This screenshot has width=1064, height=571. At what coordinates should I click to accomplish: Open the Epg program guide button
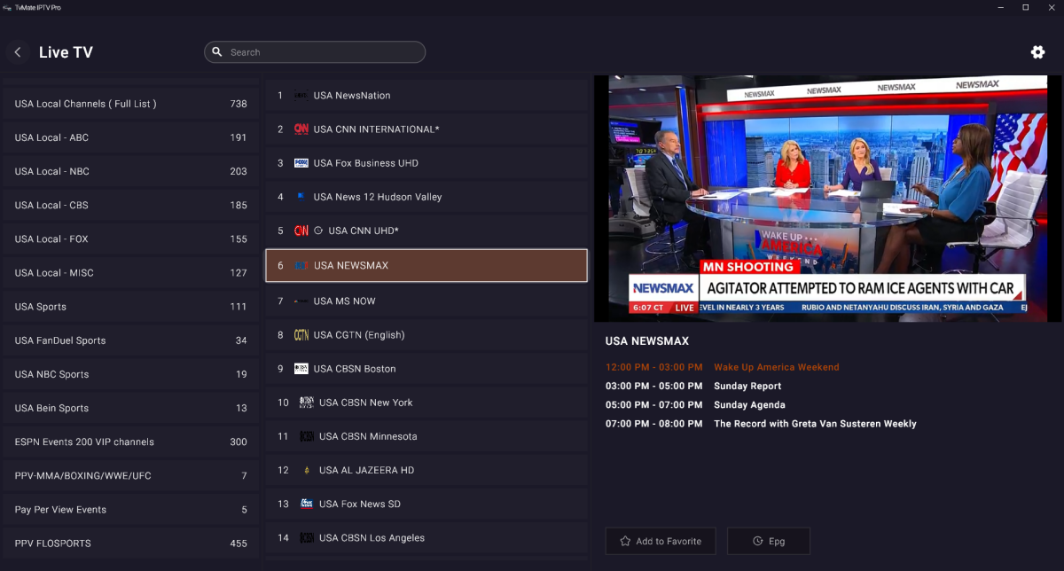[768, 541]
